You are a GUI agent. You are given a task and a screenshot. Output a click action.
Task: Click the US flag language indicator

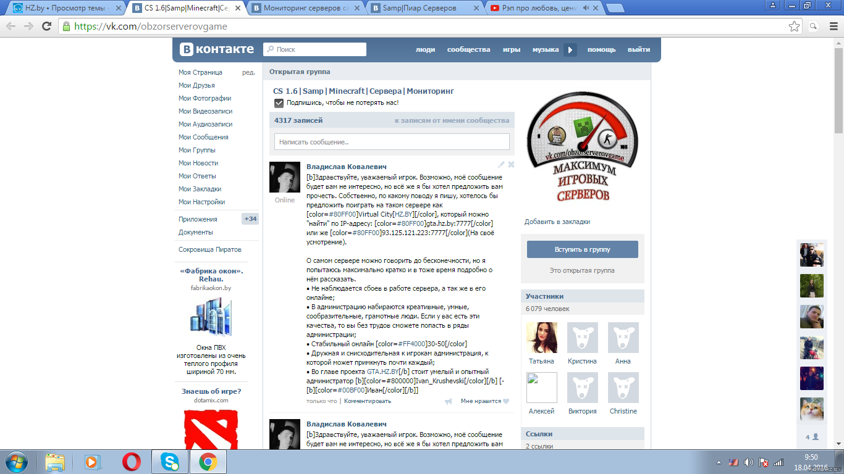[x=734, y=462]
